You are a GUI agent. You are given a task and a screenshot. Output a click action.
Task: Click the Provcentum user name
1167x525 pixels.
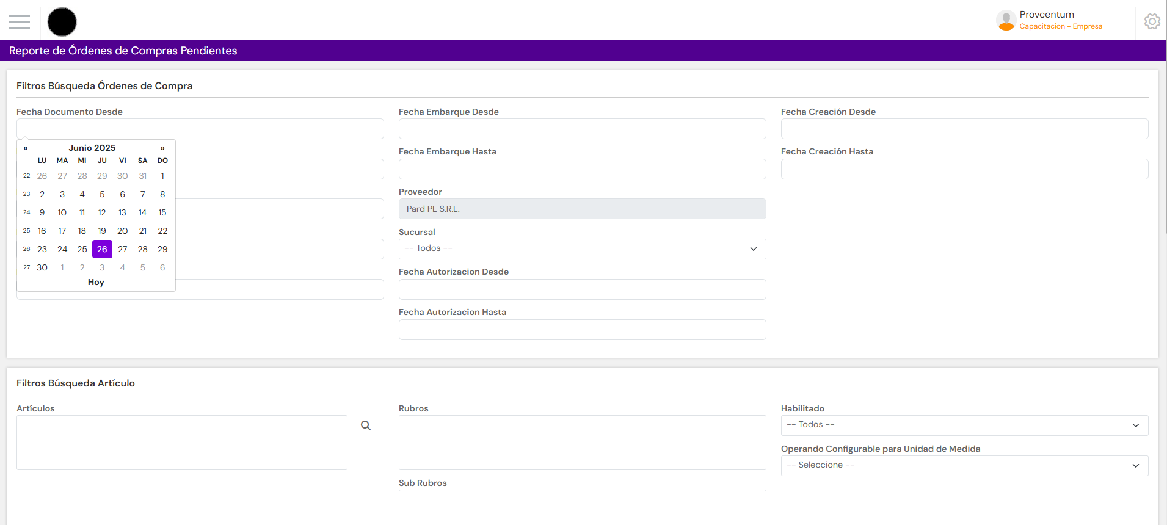1047,15
